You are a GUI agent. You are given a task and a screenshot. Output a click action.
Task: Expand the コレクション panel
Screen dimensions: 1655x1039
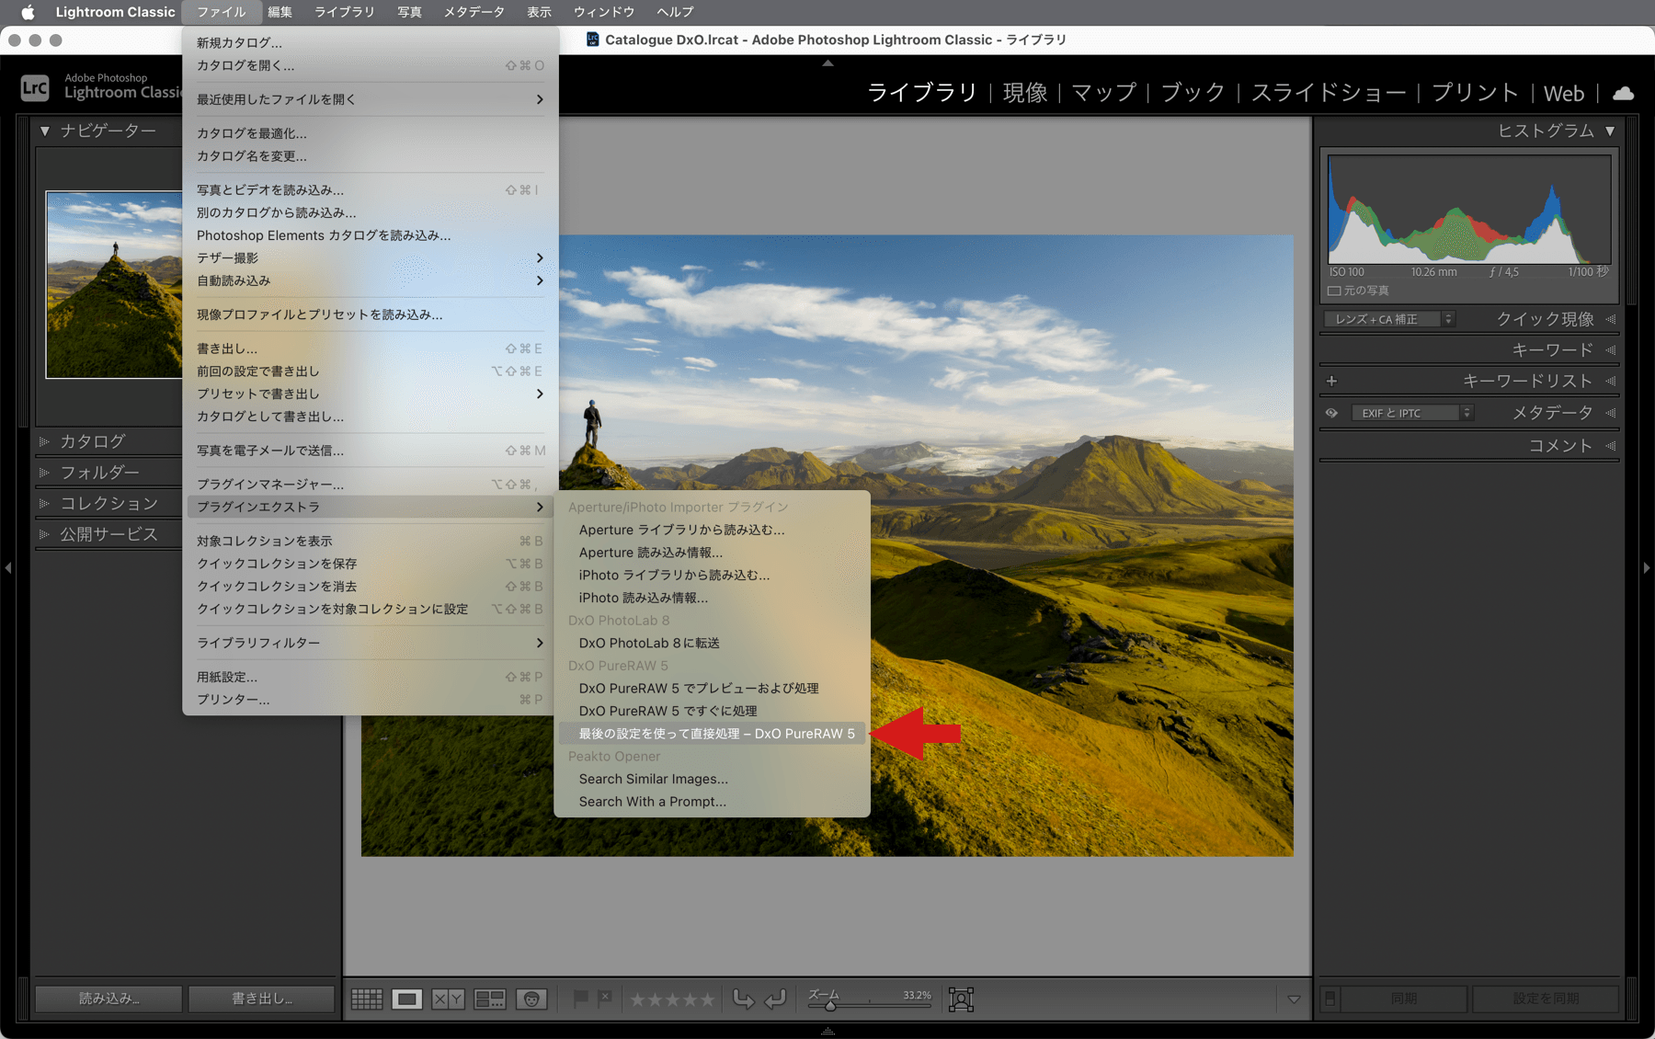pos(44,503)
